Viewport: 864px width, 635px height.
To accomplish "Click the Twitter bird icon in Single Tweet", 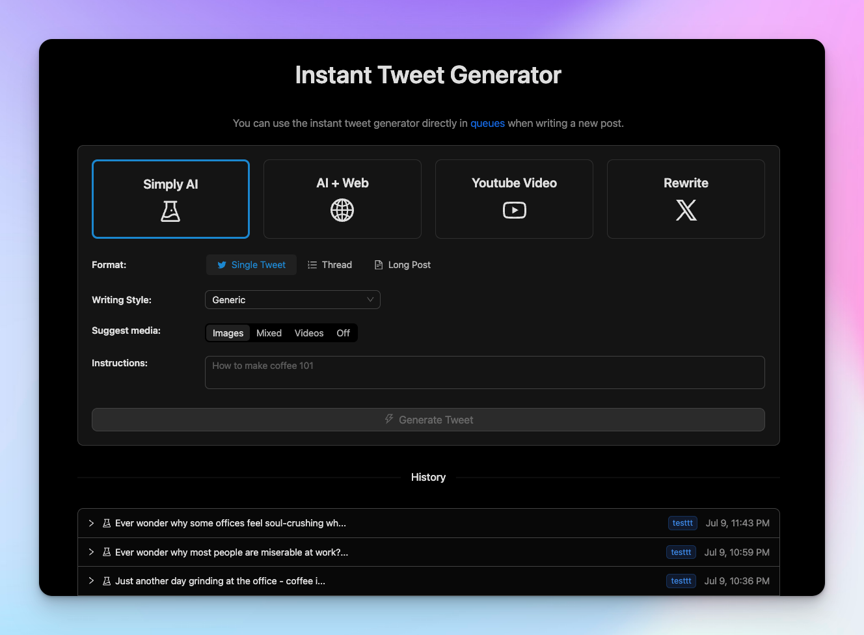I will tap(222, 265).
